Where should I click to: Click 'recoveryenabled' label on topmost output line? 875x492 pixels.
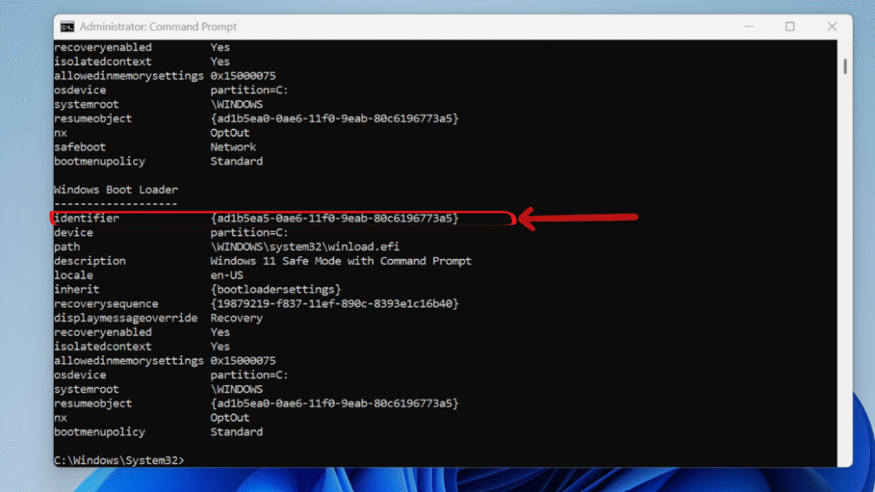point(103,48)
